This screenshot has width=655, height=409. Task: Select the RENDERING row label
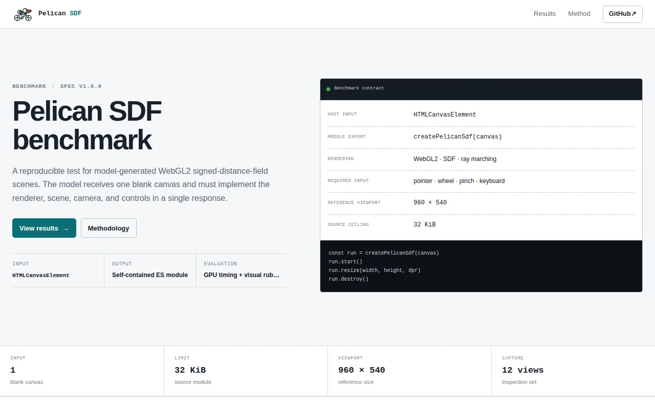pos(341,159)
